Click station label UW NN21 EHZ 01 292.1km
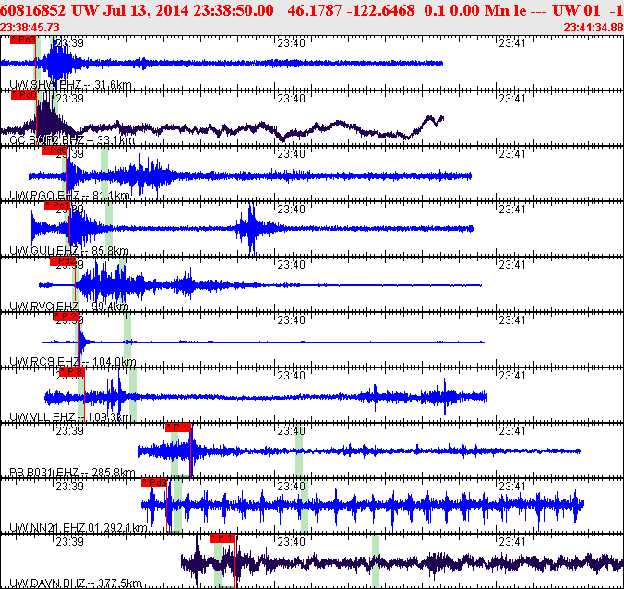 78,527
